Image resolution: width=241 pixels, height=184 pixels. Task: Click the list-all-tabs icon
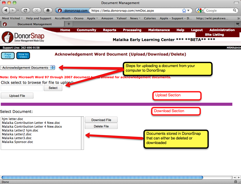point(237,24)
